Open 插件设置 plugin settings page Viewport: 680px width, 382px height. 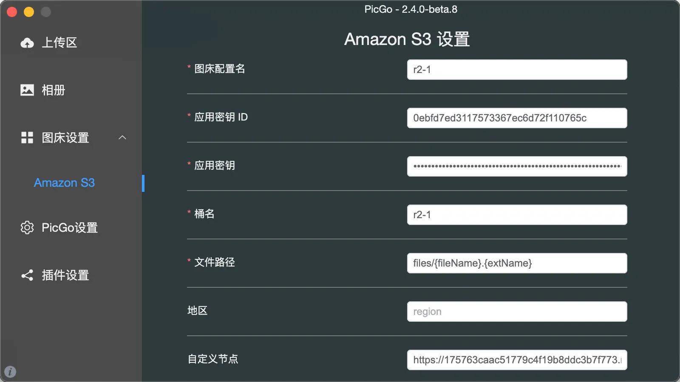65,275
